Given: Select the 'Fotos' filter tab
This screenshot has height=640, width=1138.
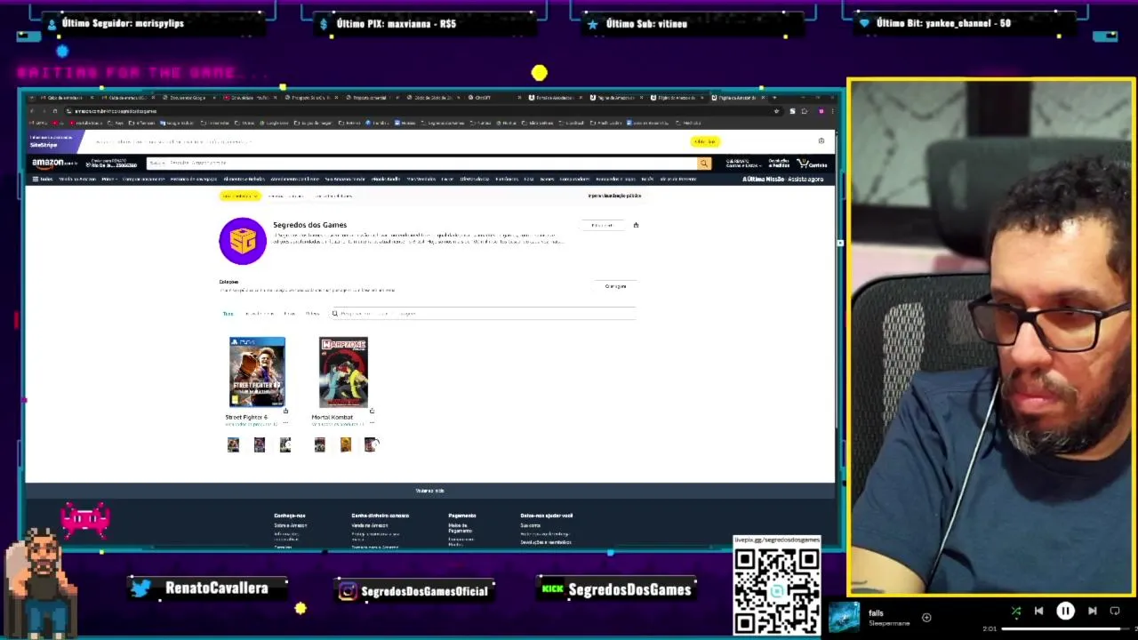Looking at the screenshot, I should 289,314.
